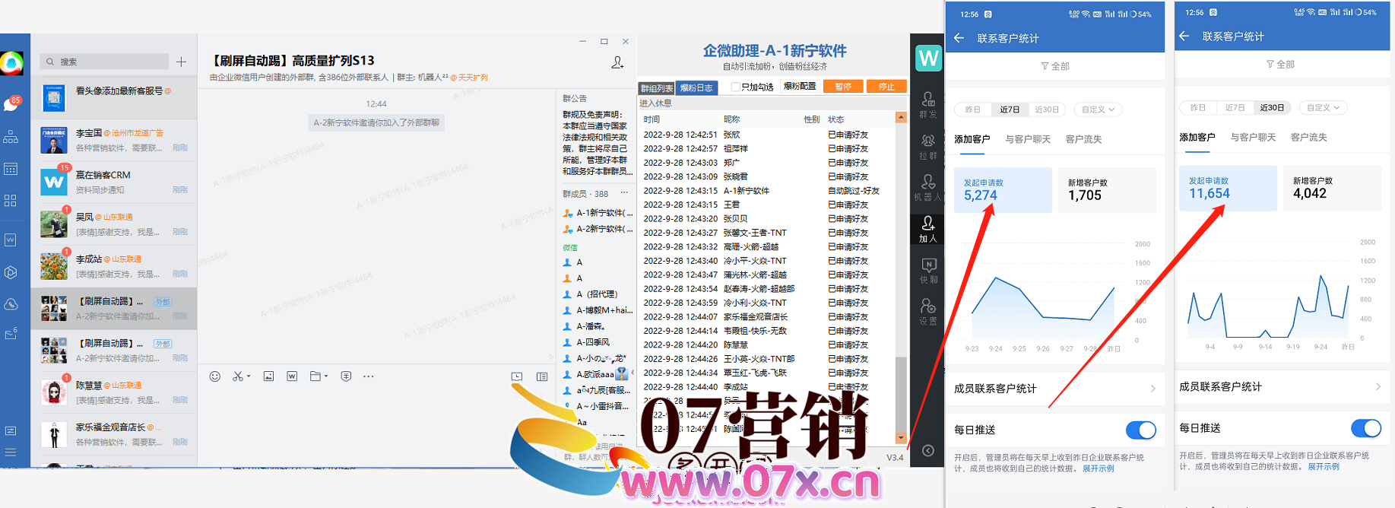Select 近30日 in left phone screen
This screenshot has height=508, width=1395.
tap(1047, 110)
